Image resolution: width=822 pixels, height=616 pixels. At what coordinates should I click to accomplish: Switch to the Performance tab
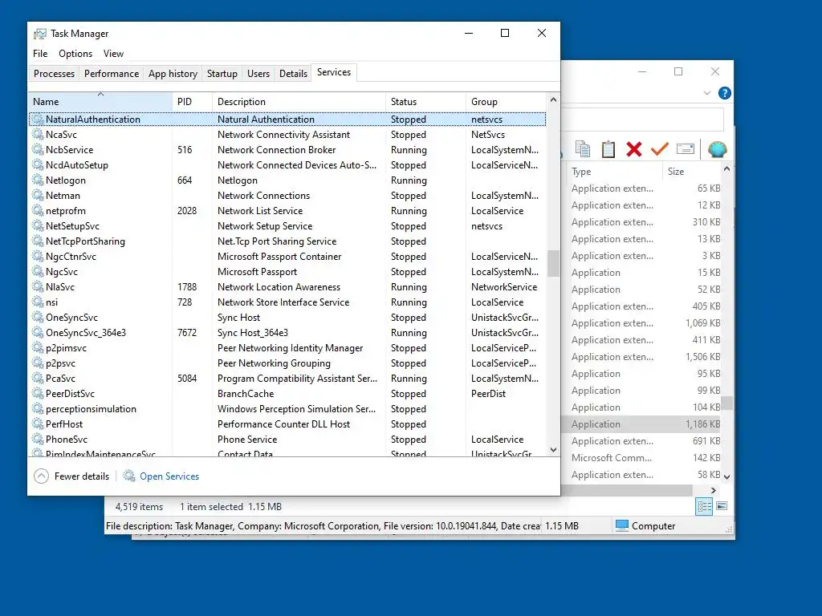(x=112, y=73)
